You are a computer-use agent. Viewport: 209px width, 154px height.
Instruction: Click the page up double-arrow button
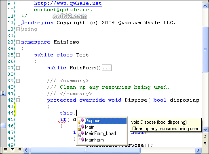pos(205,136)
